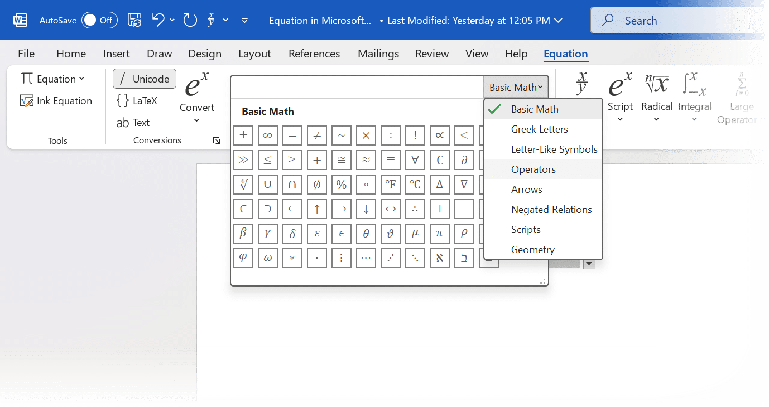Click the Save icon in title bar

pos(134,21)
